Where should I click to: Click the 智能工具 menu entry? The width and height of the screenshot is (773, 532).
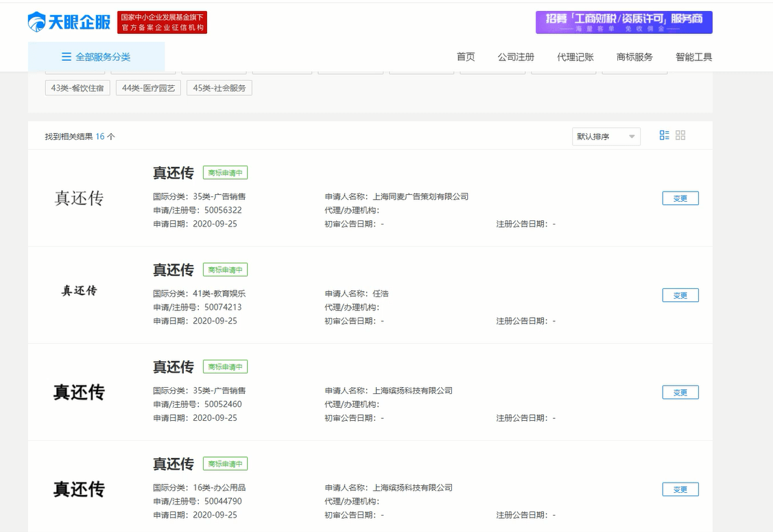tap(694, 57)
